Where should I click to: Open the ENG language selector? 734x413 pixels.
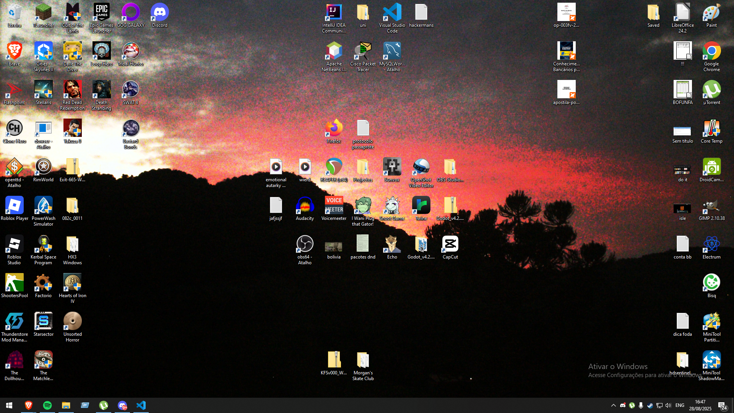tap(680, 405)
